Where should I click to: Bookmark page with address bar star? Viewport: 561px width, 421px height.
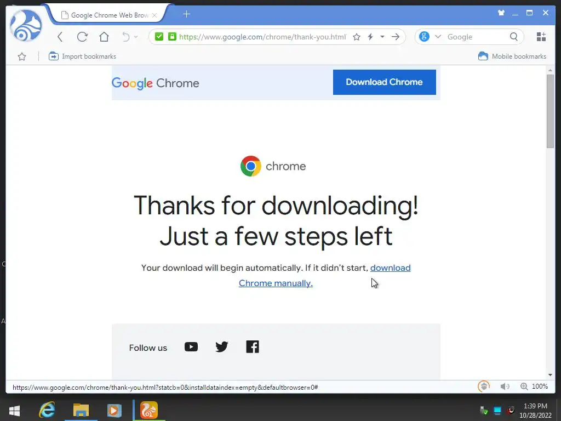coord(356,37)
